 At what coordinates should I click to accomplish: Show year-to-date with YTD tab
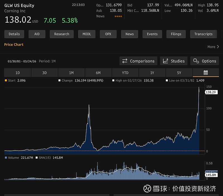coord(125,73)
